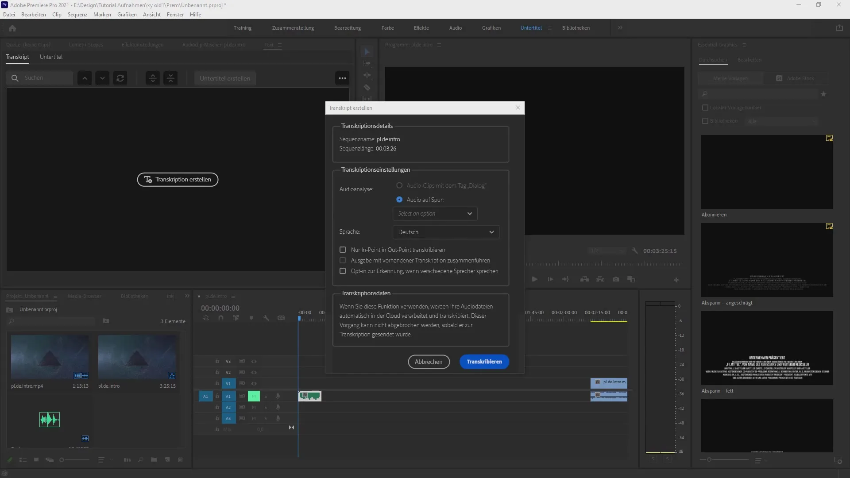Select the Razor tool
The width and height of the screenshot is (850, 478).
click(367, 88)
